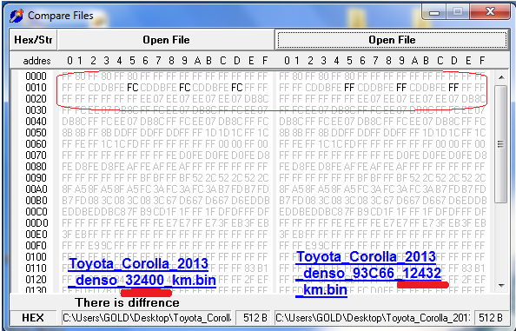Click the scrollbar down arrow

coord(501,285)
